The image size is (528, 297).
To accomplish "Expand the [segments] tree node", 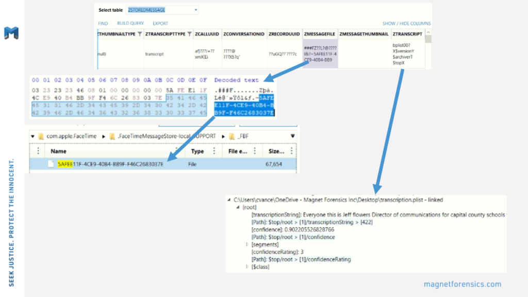I will point(247,244).
